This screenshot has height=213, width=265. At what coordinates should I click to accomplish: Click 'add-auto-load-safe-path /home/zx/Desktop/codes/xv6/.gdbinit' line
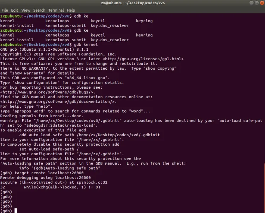point(89,135)
